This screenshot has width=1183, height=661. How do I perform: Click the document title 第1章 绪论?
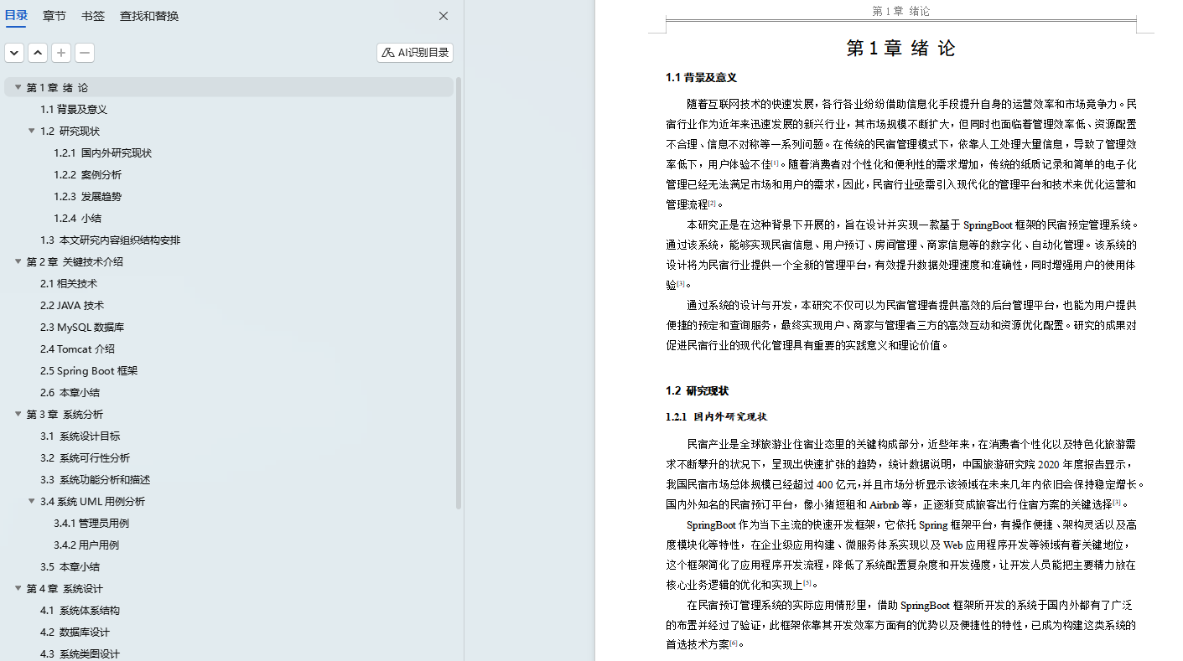900,49
